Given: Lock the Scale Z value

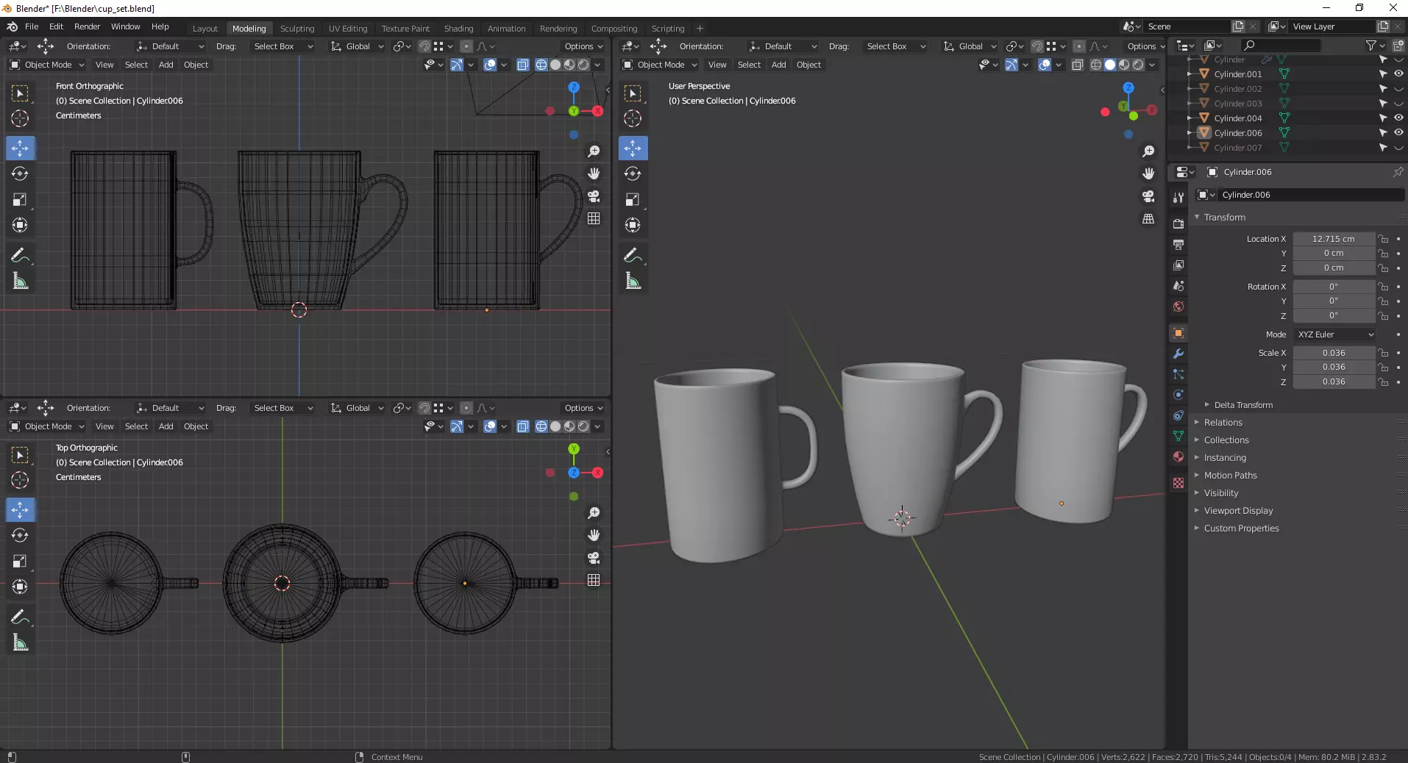Looking at the screenshot, I should pyautogui.click(x=1384, y=381).
